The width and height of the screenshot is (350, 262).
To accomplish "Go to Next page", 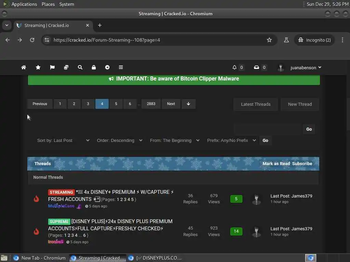I will 171,104.
